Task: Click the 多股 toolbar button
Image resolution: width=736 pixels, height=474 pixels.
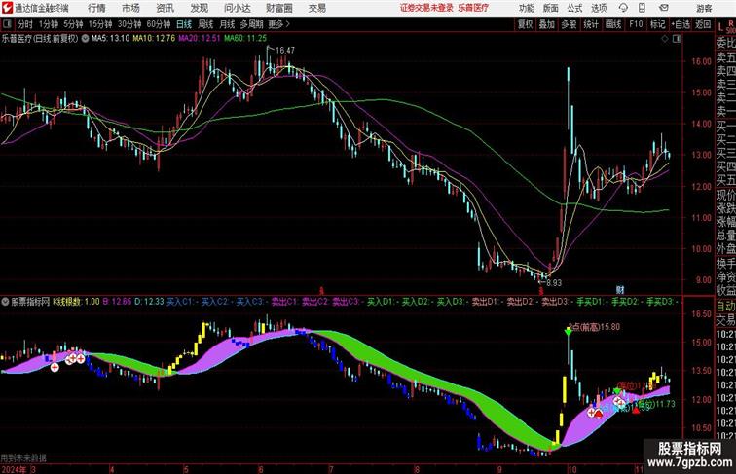Action: click(x=569, y=24)
